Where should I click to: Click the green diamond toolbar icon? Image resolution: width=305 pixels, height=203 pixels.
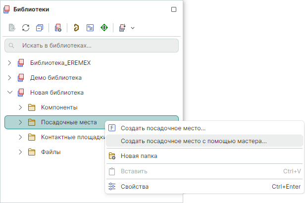(104, 28)
